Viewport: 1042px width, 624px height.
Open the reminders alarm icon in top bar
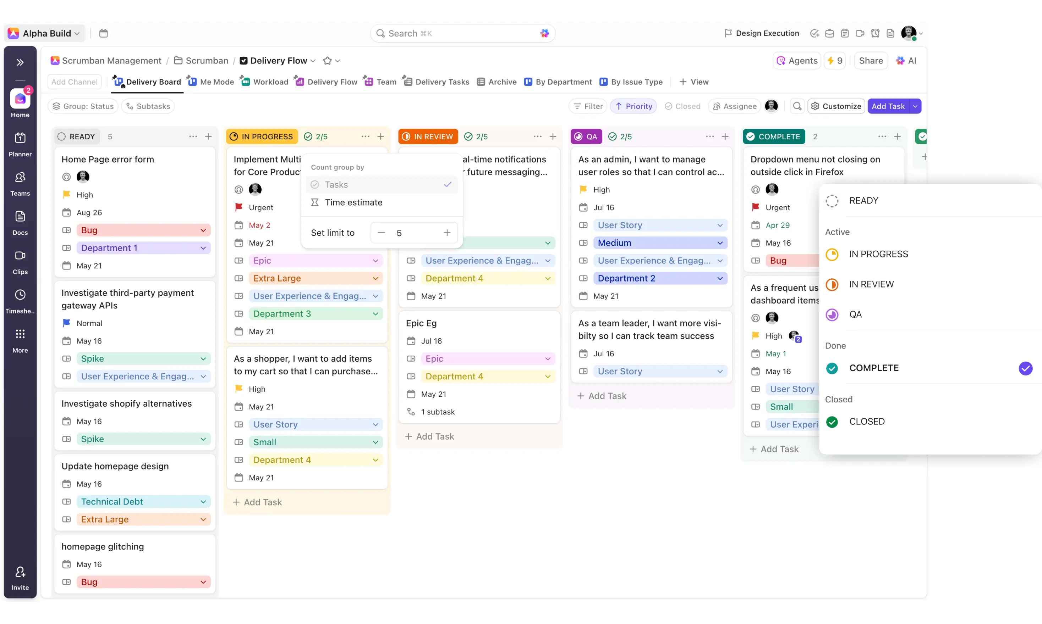tap(875, 33)
